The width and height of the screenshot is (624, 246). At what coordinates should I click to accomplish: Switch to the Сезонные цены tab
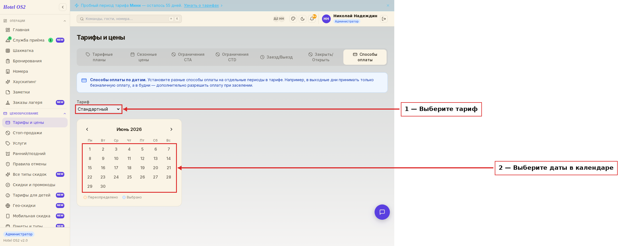coord(144,57)
